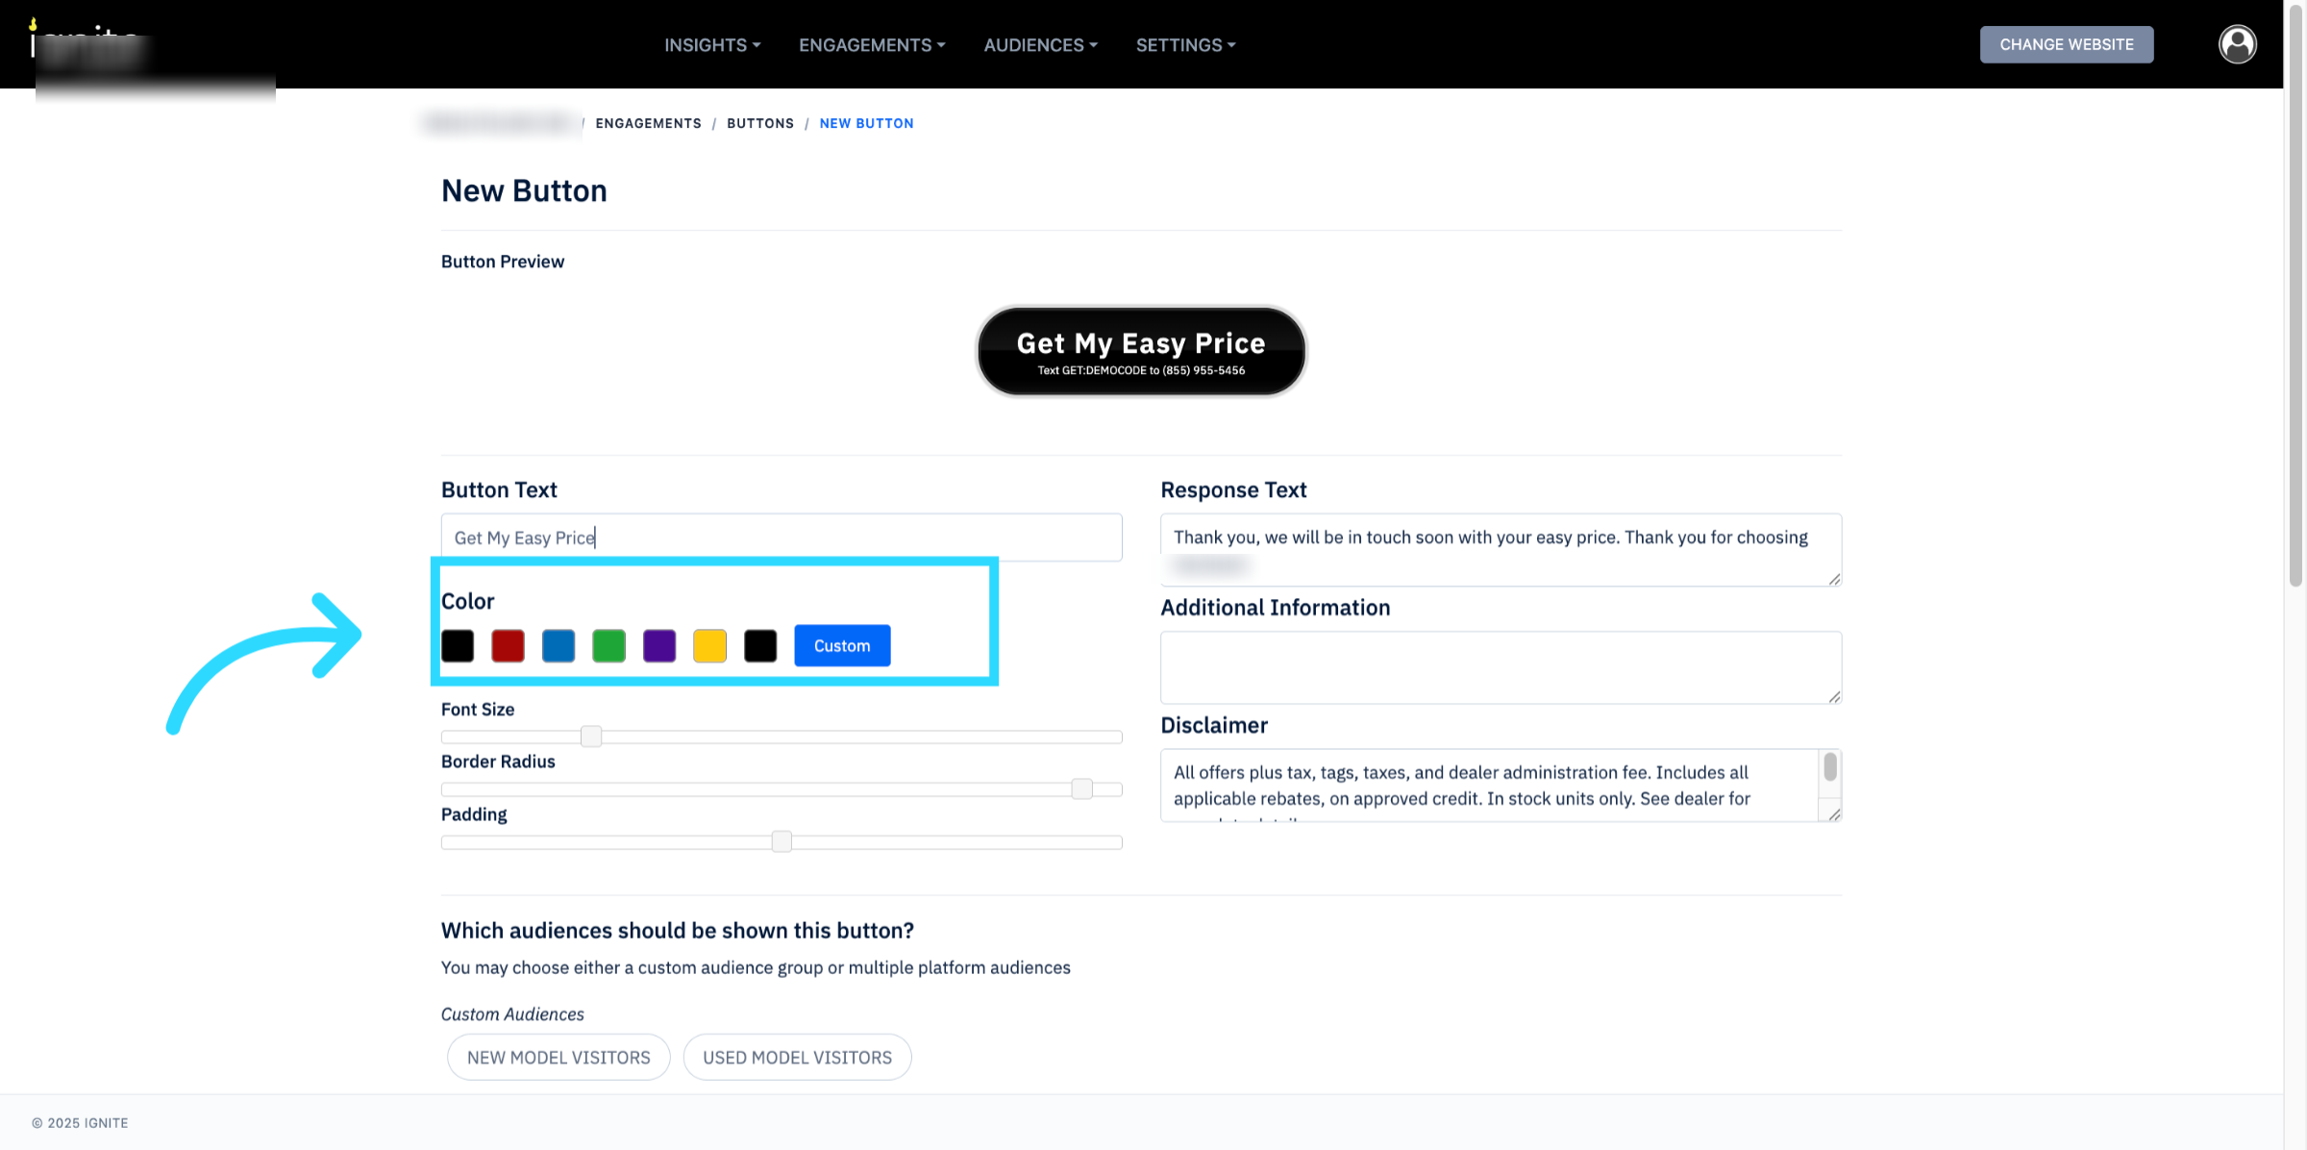Open the Settings dropdown menu
2307x1150 pixels.
[1185, 45]
